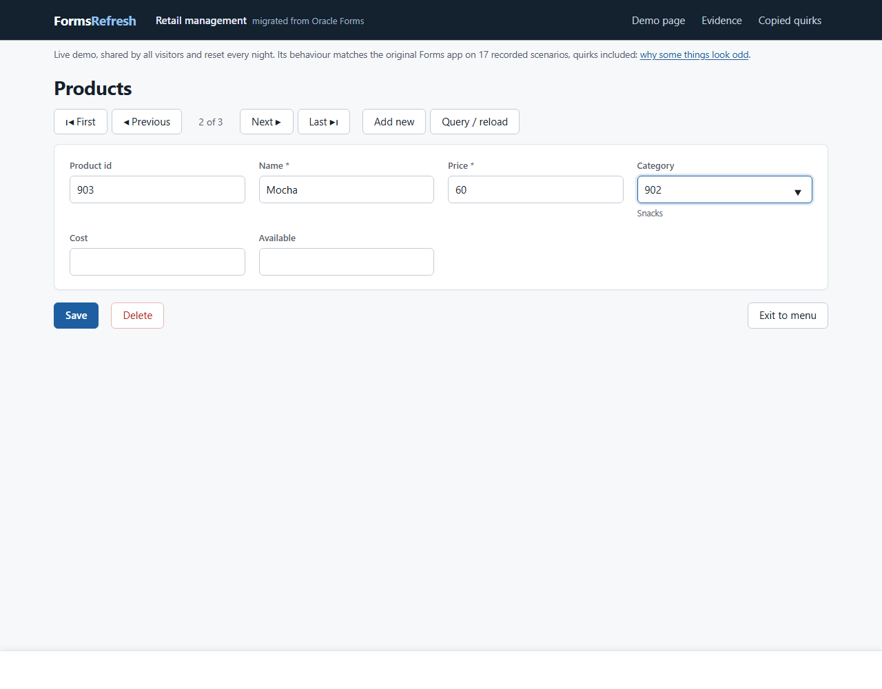
Task: Click into the empty Available field
Action: (347, 262)
